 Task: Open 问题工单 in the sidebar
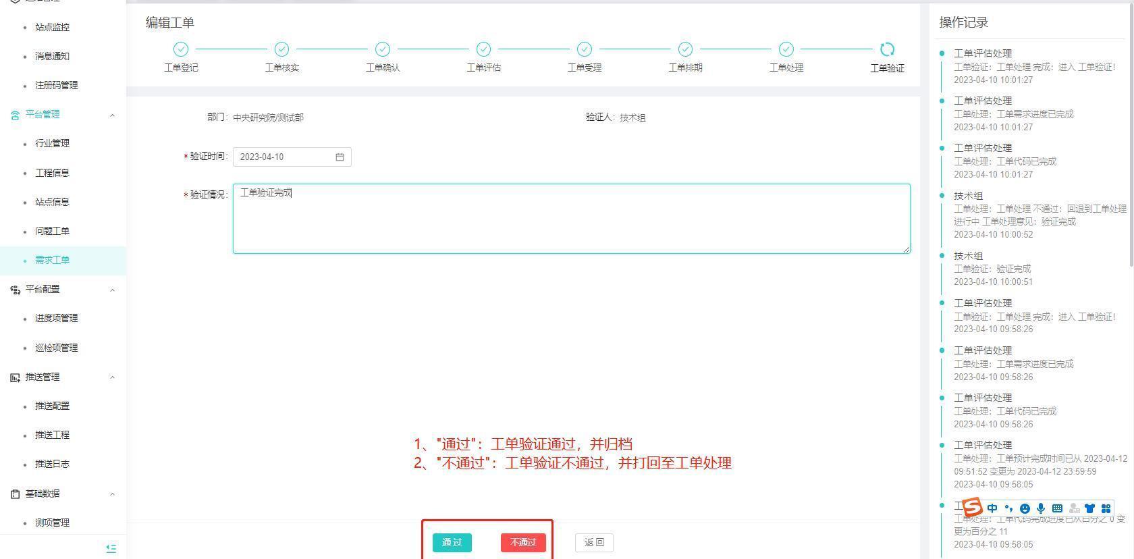point(52,231)
